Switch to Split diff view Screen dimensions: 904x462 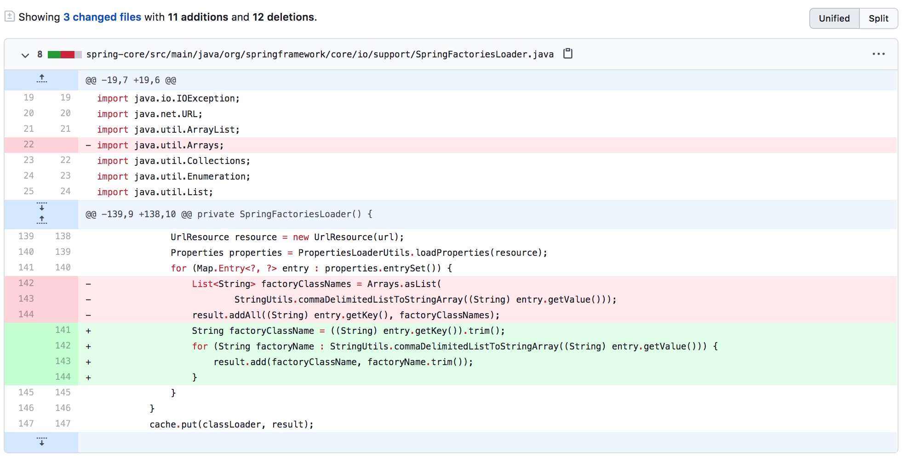(x=878, y=18)
